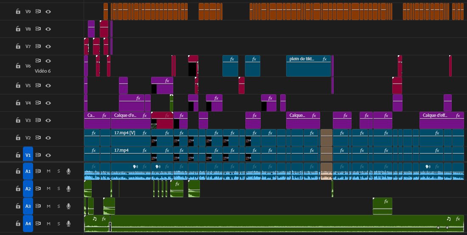
Task: Toggle sync lock on track V4
Action: [x=38, y=103]
